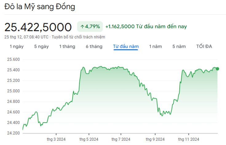Click the "thg 3 2024" axis label
Screen dimensions: 226x145
(56, 139)
